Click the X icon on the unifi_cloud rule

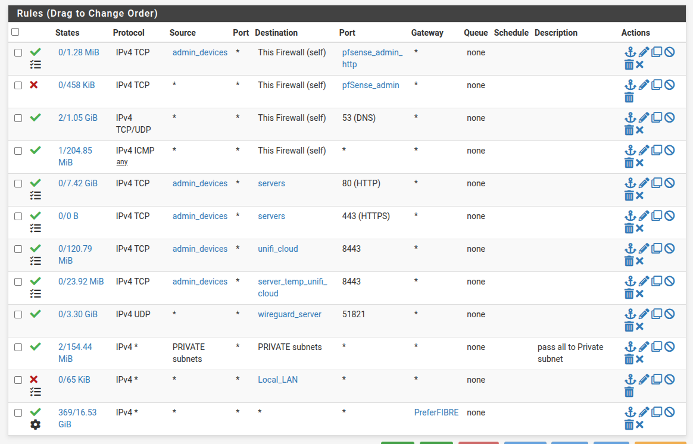pos(640,261)
